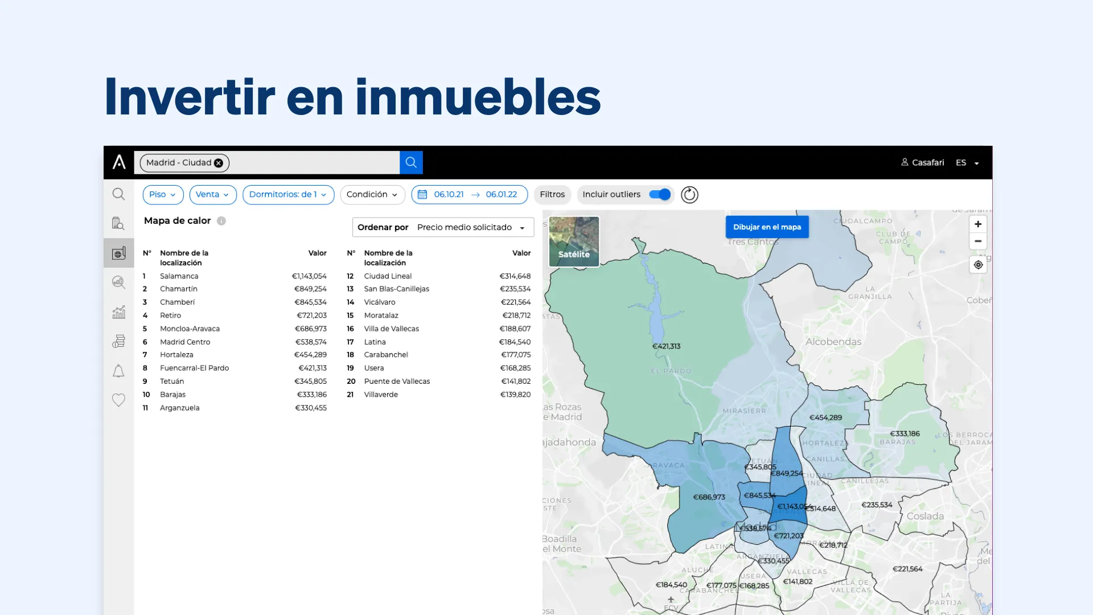Open the search icon in left sidebar
Image resolution: width=1093 pixels, height=615 pixels.
click(x=118, y=194)
